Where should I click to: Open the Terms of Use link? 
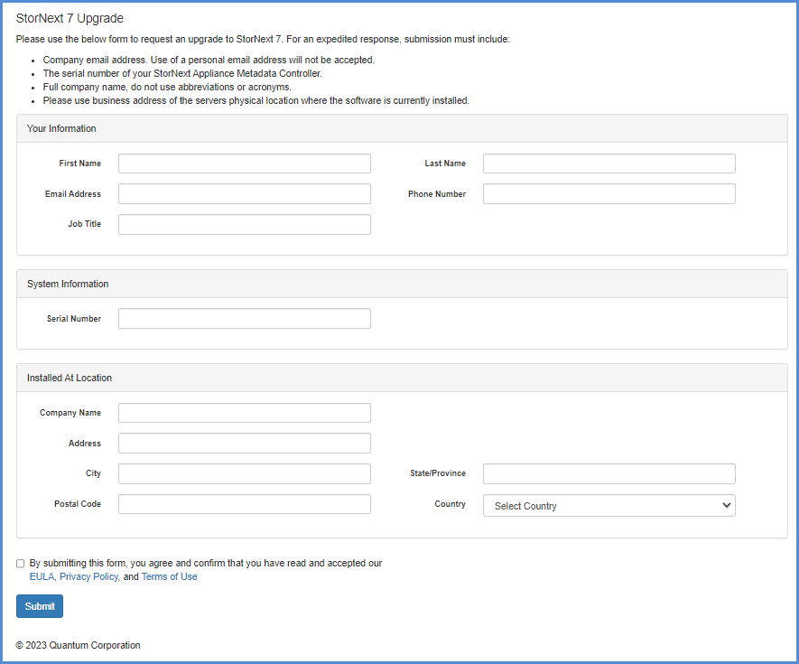tap(169, 576)
